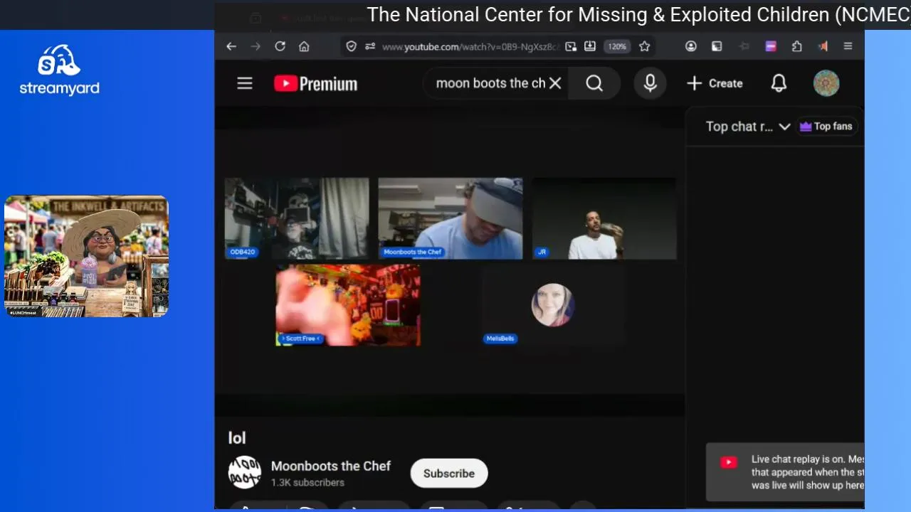Screen dimensions: 911x512
Task: Open the YouTube guide hamburger menu
Action: [x=245, y=83]
